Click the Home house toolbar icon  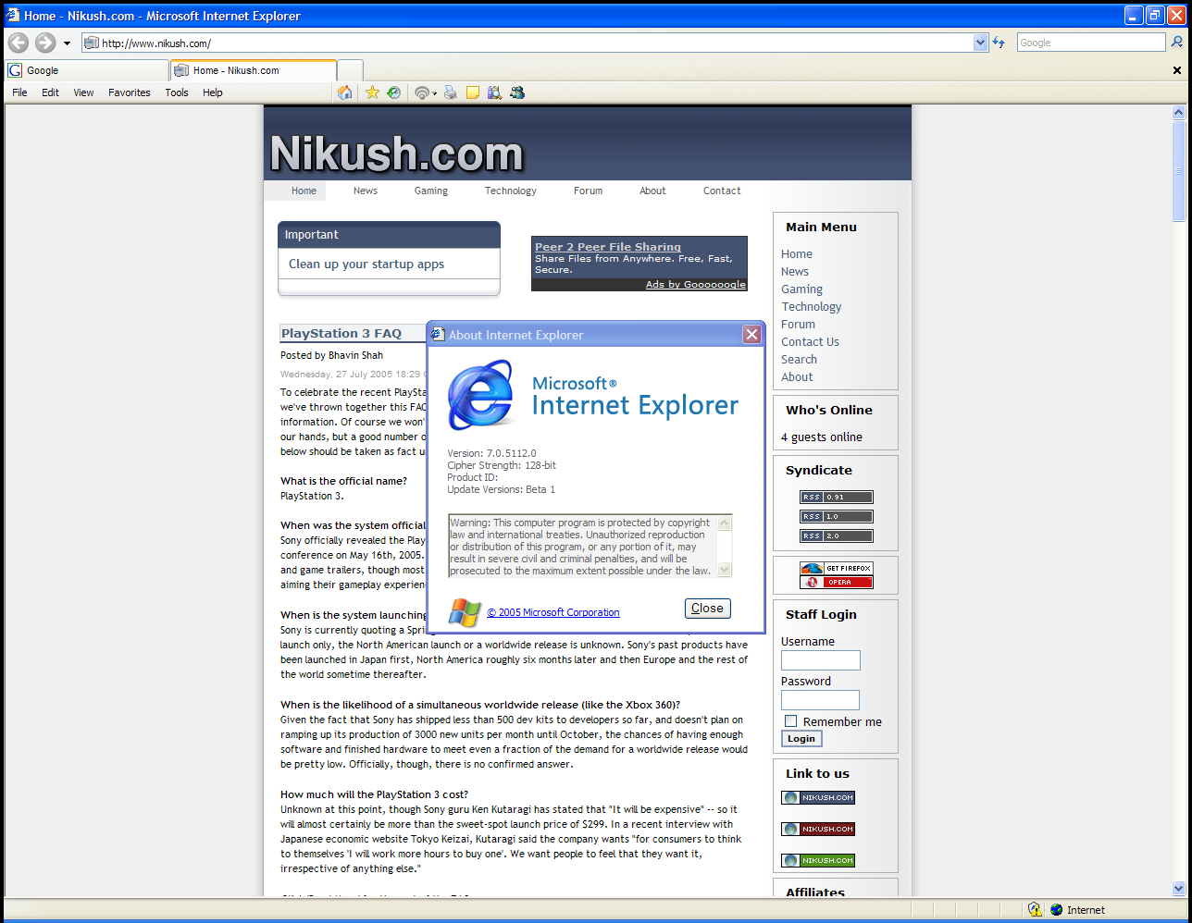[345, 92]
